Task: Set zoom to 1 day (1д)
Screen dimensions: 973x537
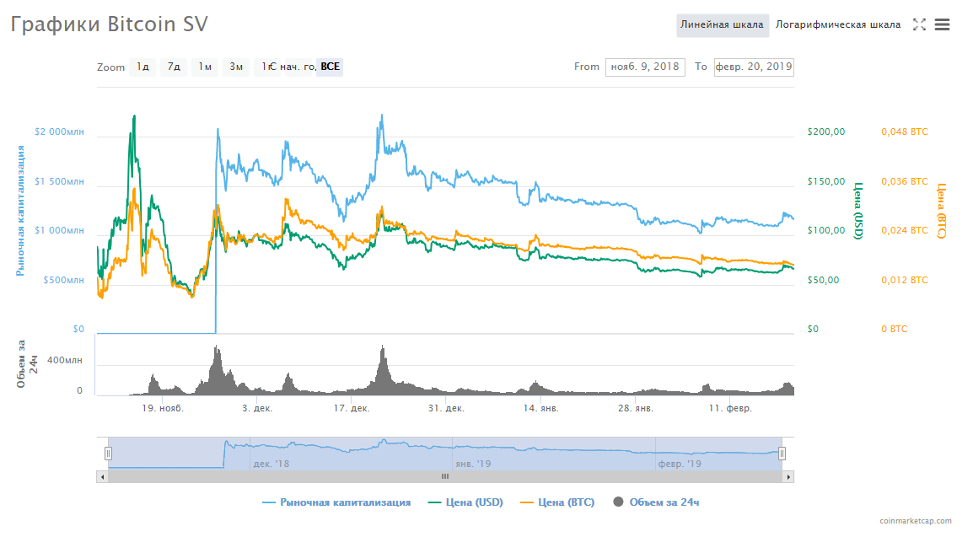Action: (x=142, y=67)
